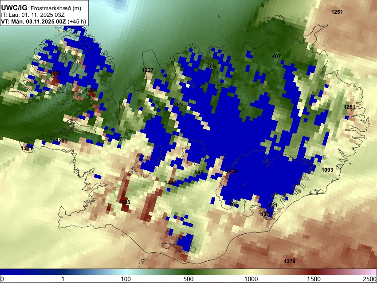Click the map value 407
377x283 pixels.
pyautogui.click(x=276, y=56)
